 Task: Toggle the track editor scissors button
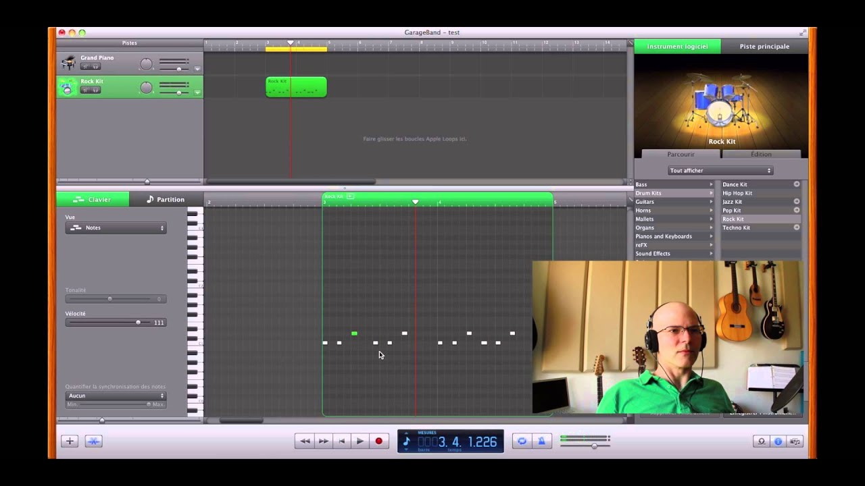coord(93,441)
